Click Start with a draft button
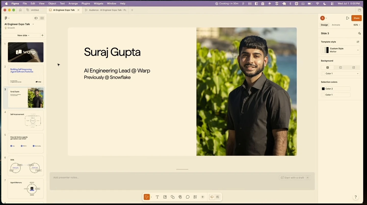367x205 pixels. click(295, 178)
